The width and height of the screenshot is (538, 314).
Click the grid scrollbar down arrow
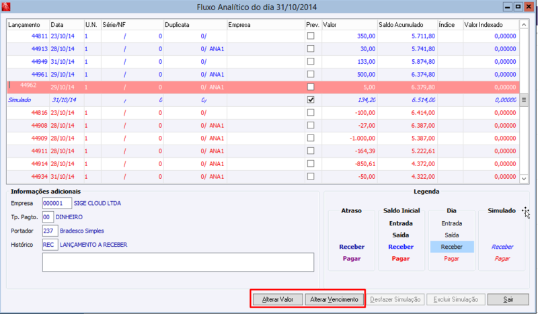coord(524,178)
